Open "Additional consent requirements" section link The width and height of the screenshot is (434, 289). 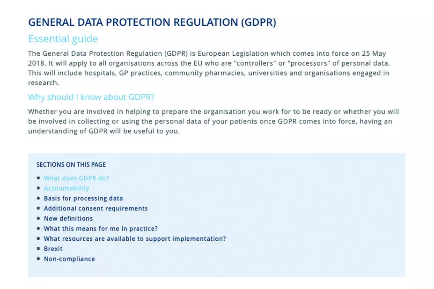(96, 208)
